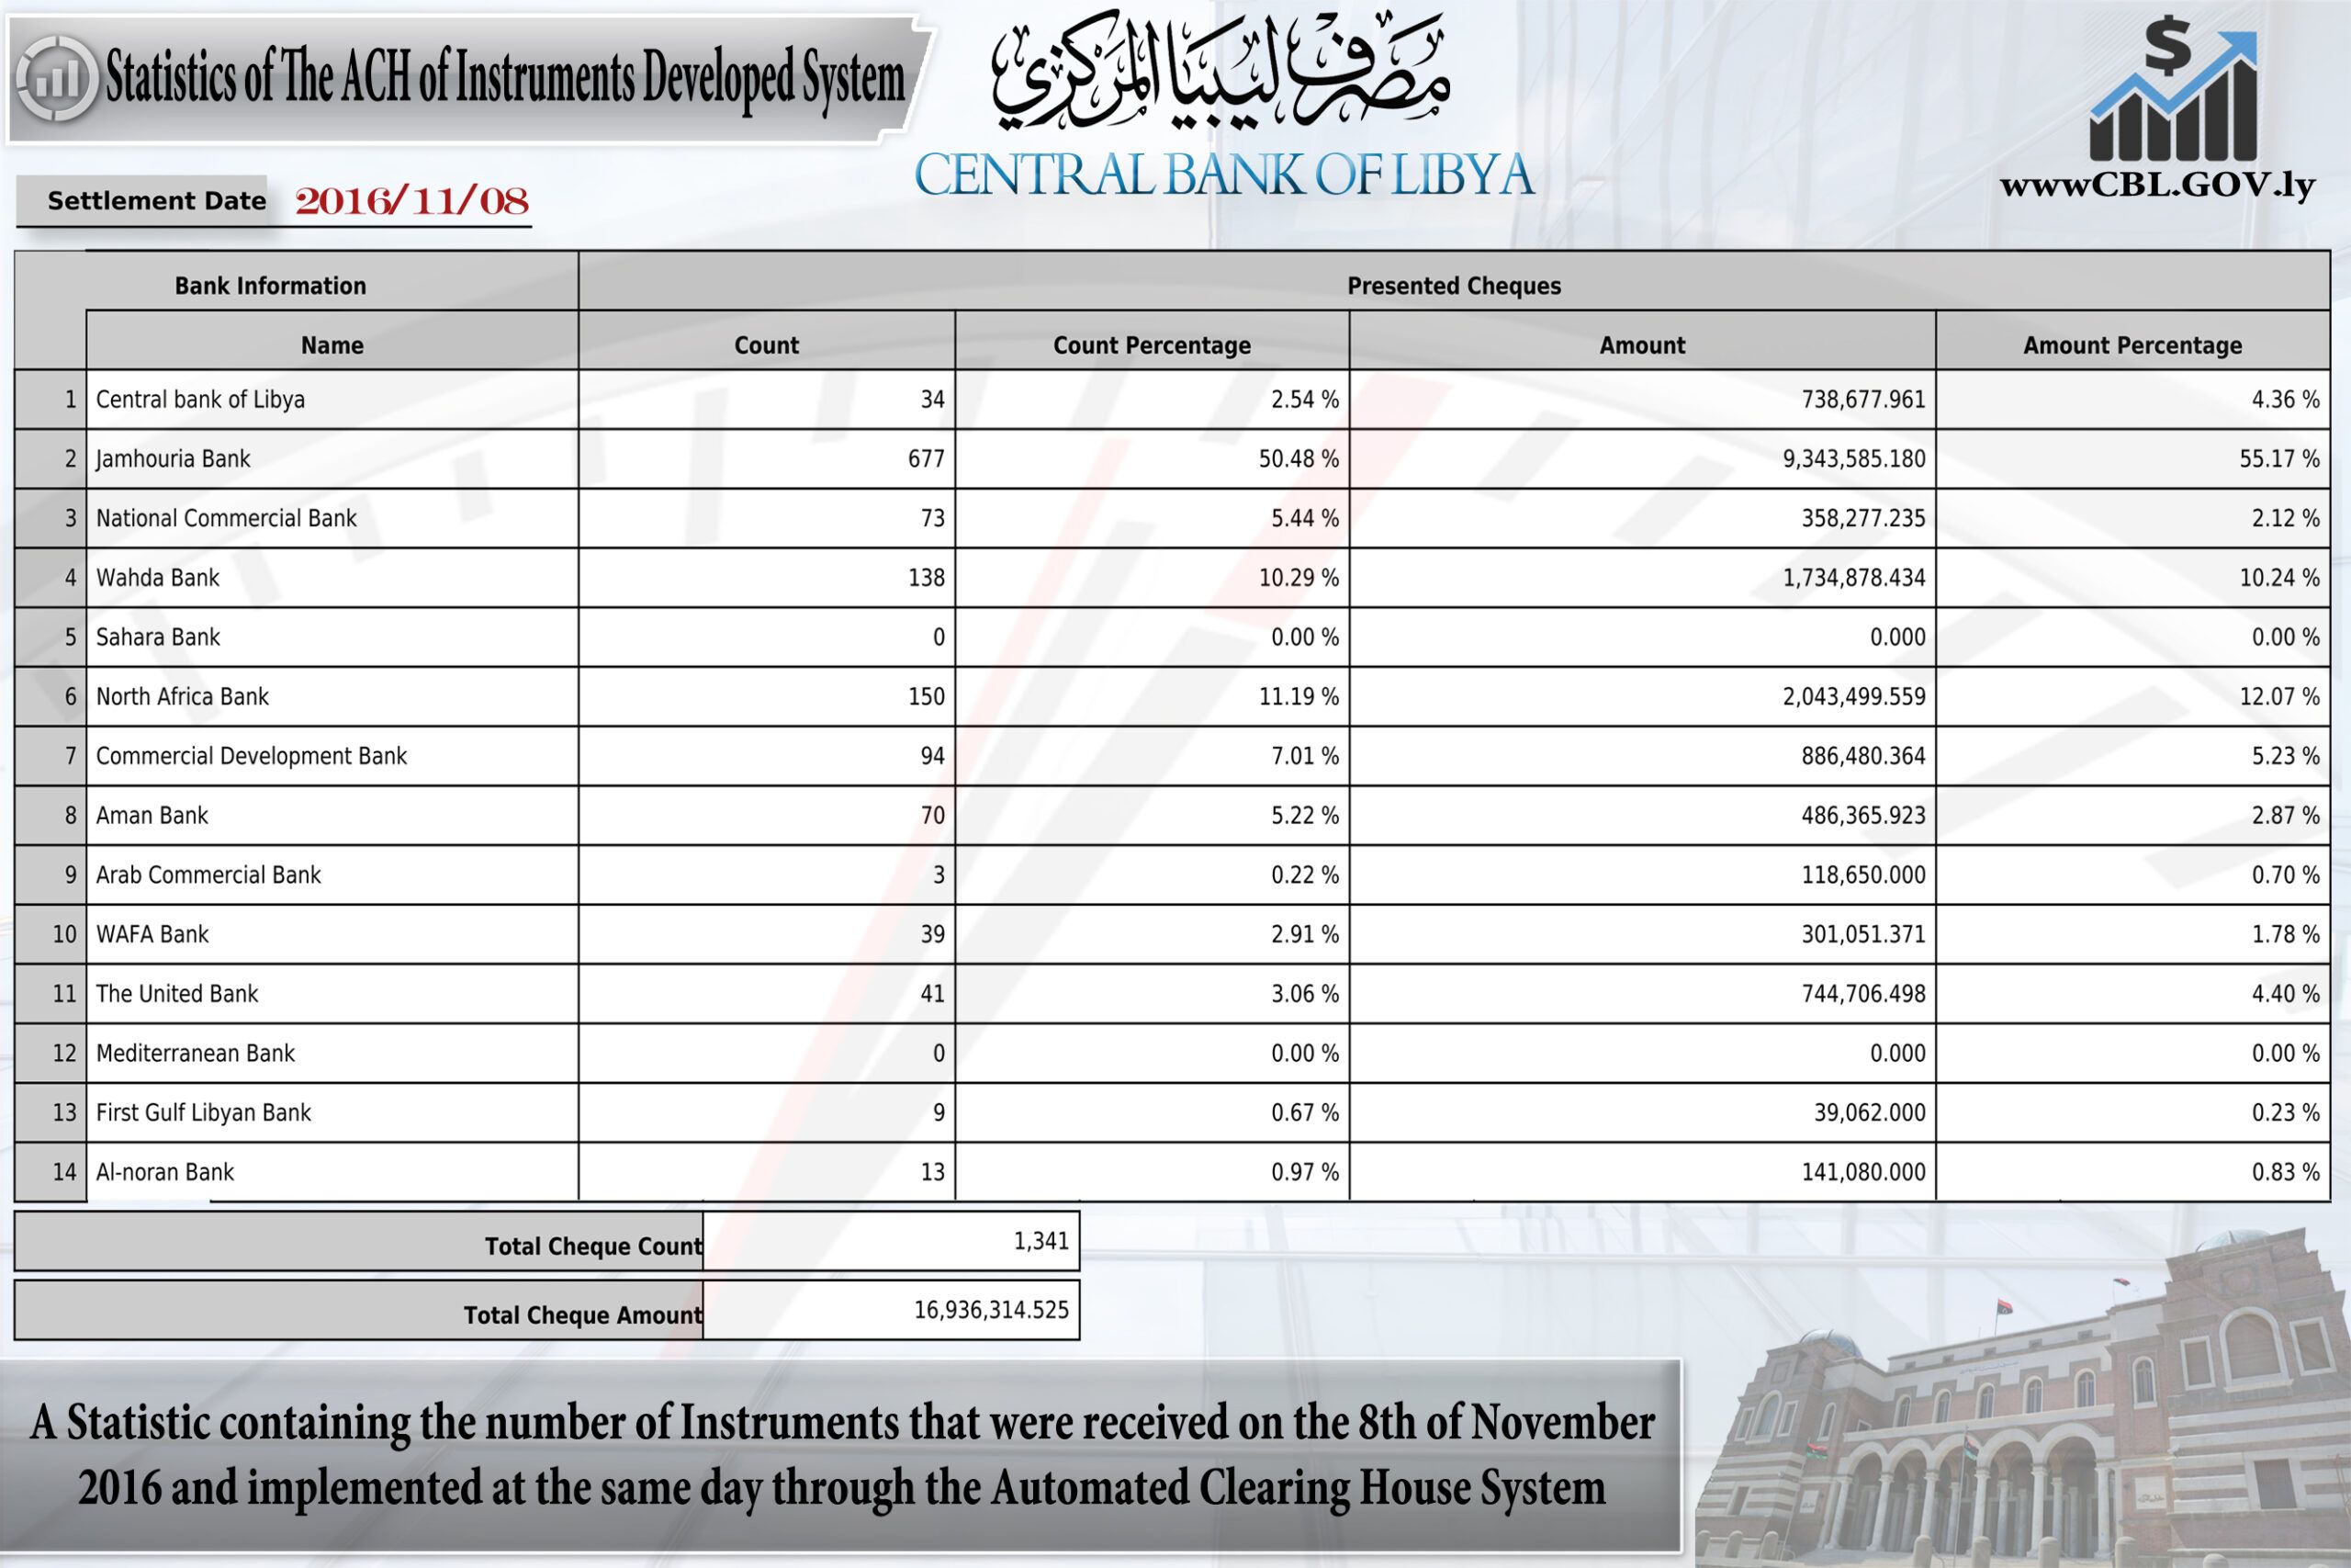2351x1568 pixels.
Task: Click North Africa Bank amount 2,043,499.559
Action: [1854, 697]
